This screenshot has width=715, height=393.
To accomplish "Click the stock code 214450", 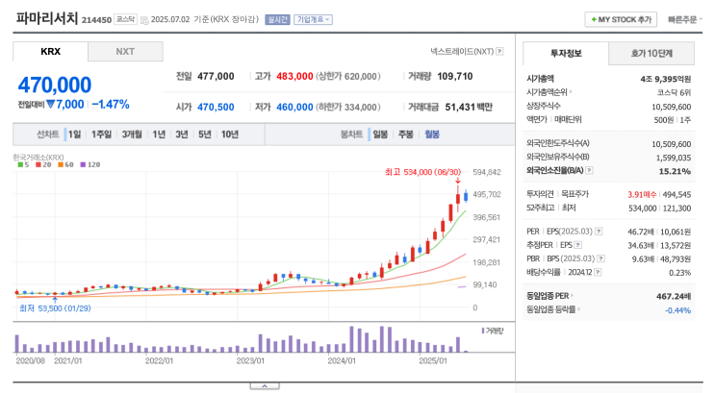I will tap(96, 20).
